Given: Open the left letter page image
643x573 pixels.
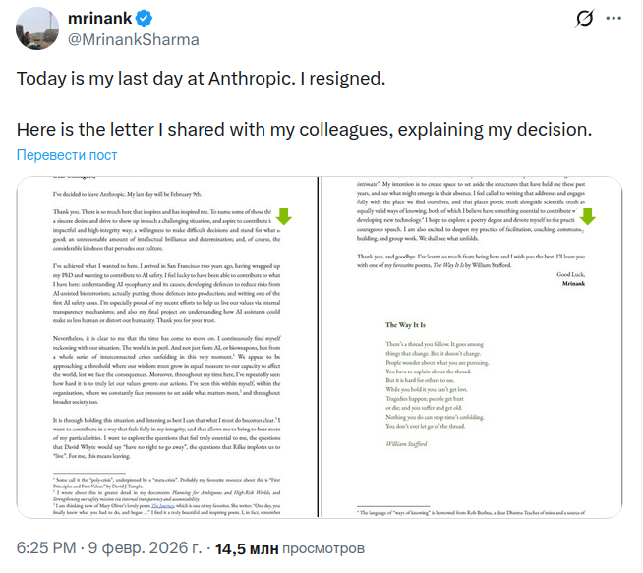Looking at the screenshot, I should [x=167, y=346].
